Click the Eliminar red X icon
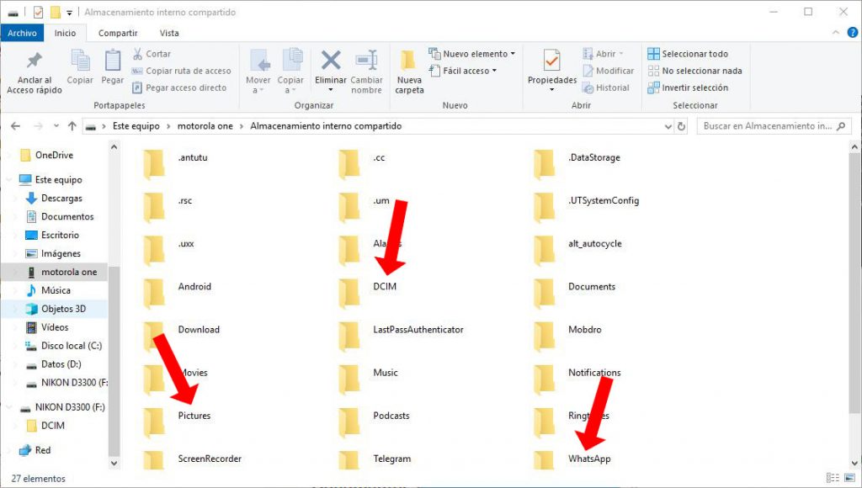 pyautogui.click(x=331, y=62)
